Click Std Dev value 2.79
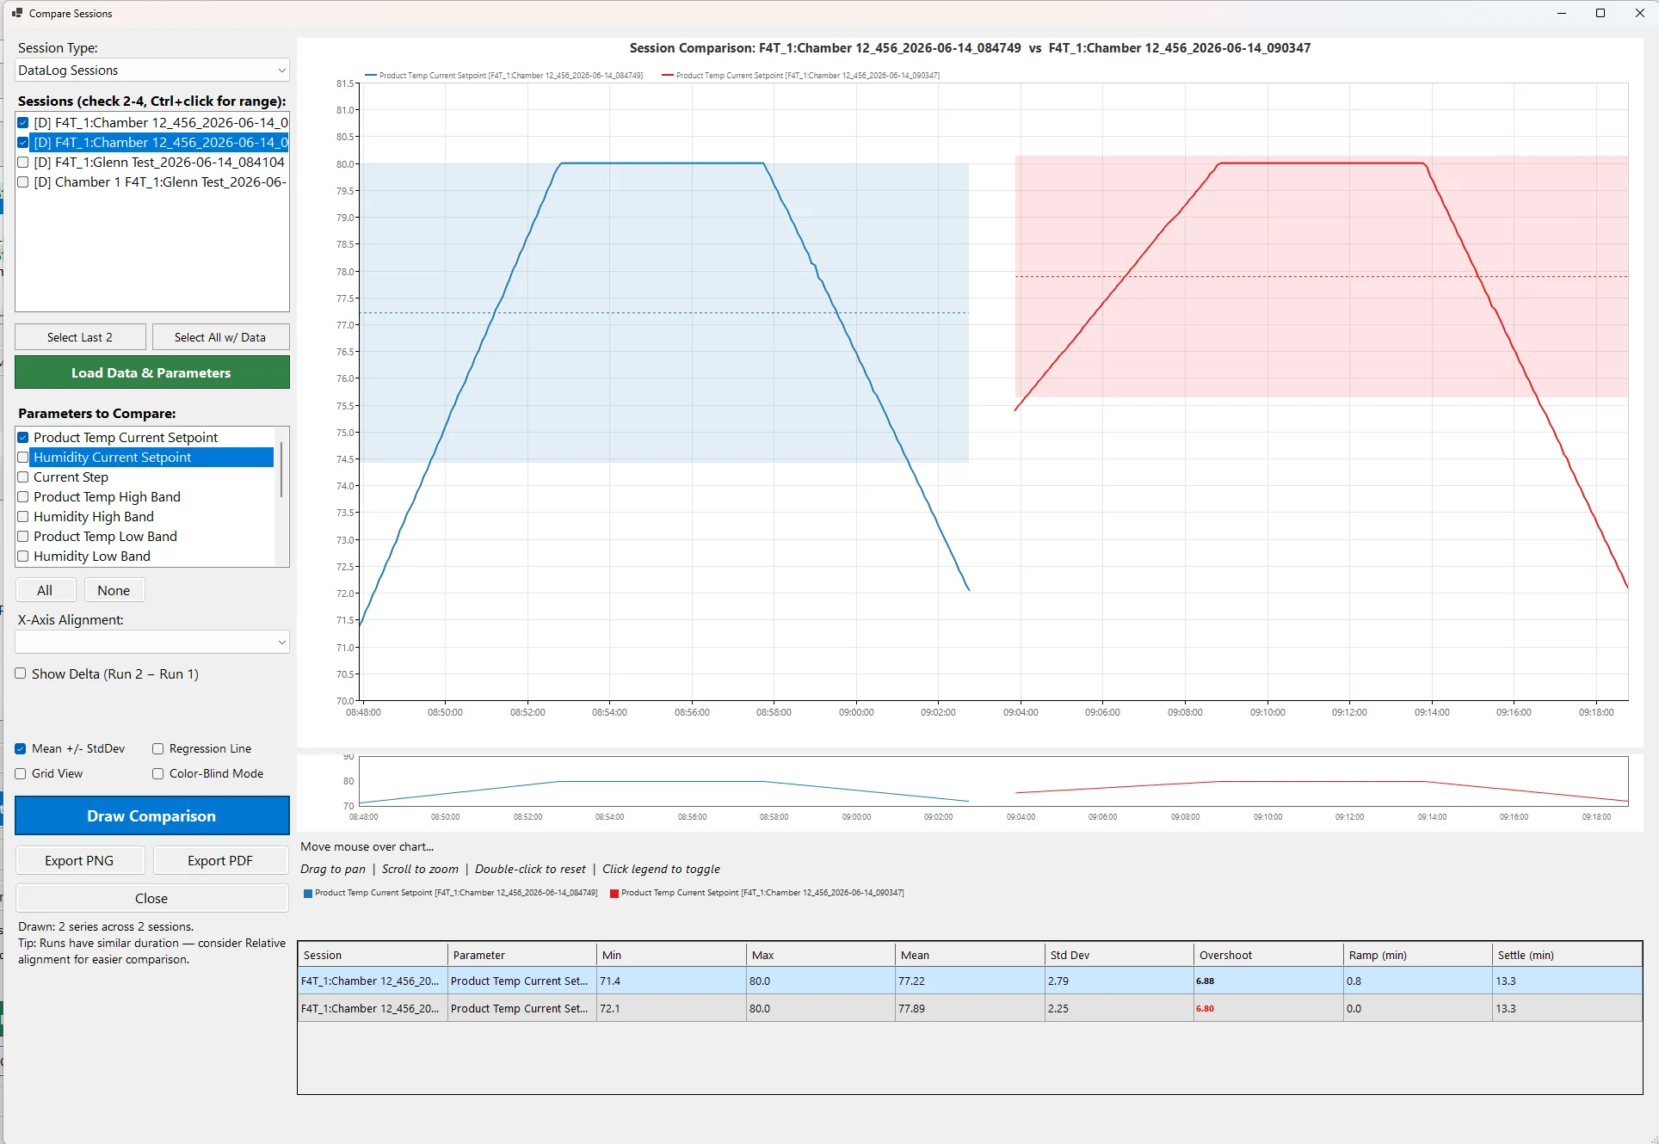Image resolution: width=1659 pixels, height=1144 pixels. click(x=1058, y=981)
